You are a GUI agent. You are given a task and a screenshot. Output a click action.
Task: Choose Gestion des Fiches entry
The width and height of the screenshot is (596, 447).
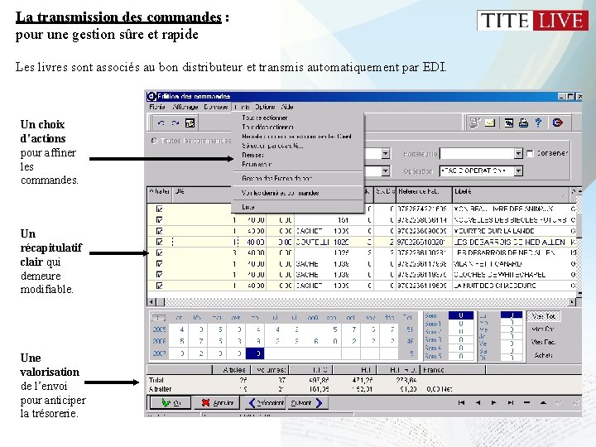click(297, 178)
